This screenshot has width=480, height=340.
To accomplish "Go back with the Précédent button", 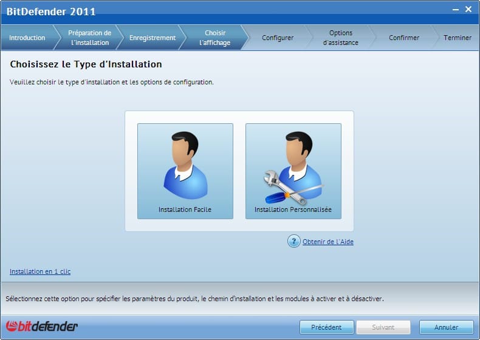I will pos(327,327).
